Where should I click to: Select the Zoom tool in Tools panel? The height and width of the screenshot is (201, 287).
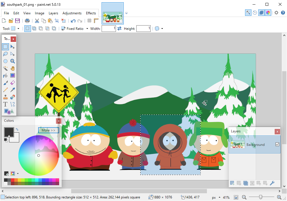(x=12, y=61)
